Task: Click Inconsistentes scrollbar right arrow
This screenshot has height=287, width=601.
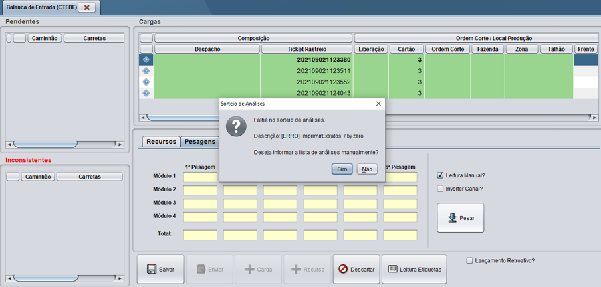Action: coord(120,278)
